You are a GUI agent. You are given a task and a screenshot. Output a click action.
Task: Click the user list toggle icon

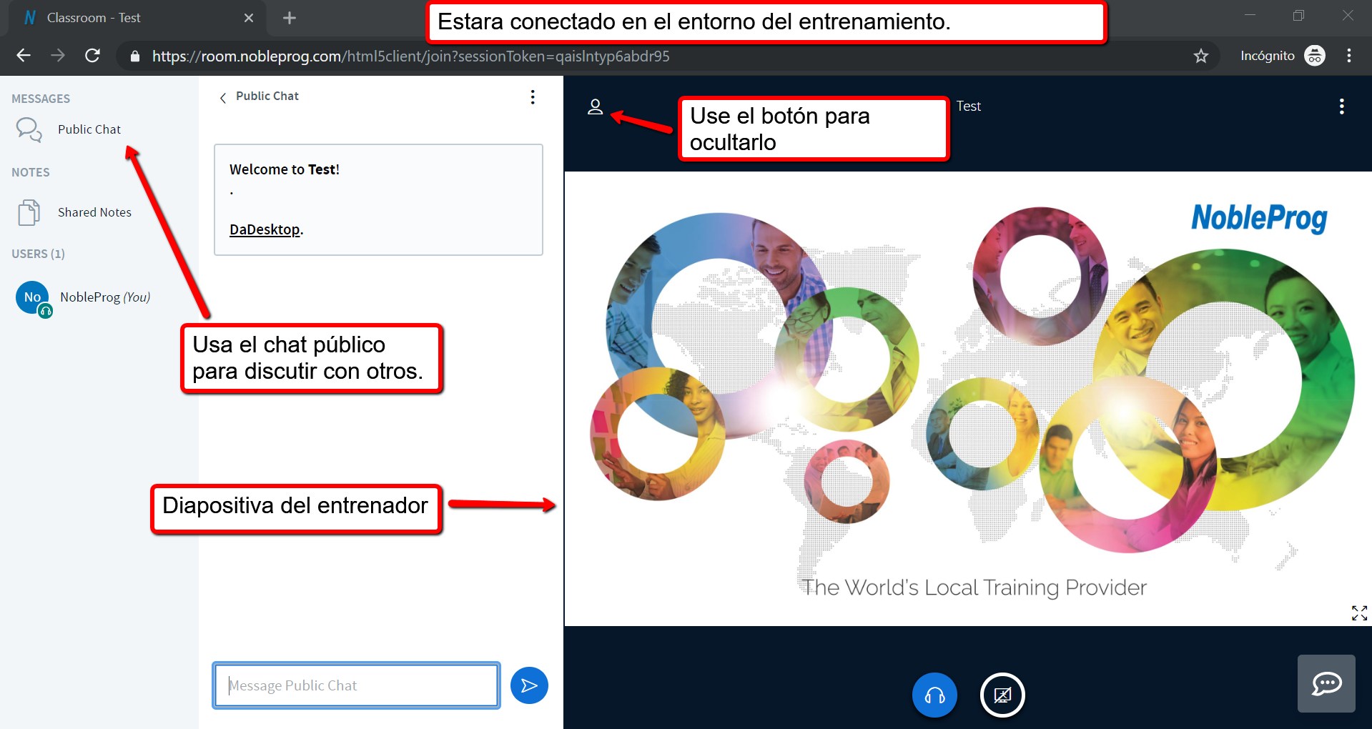(595, 107)
